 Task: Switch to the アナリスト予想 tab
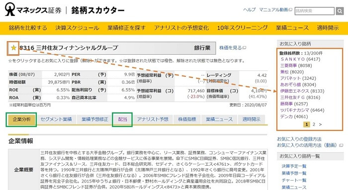153,120
